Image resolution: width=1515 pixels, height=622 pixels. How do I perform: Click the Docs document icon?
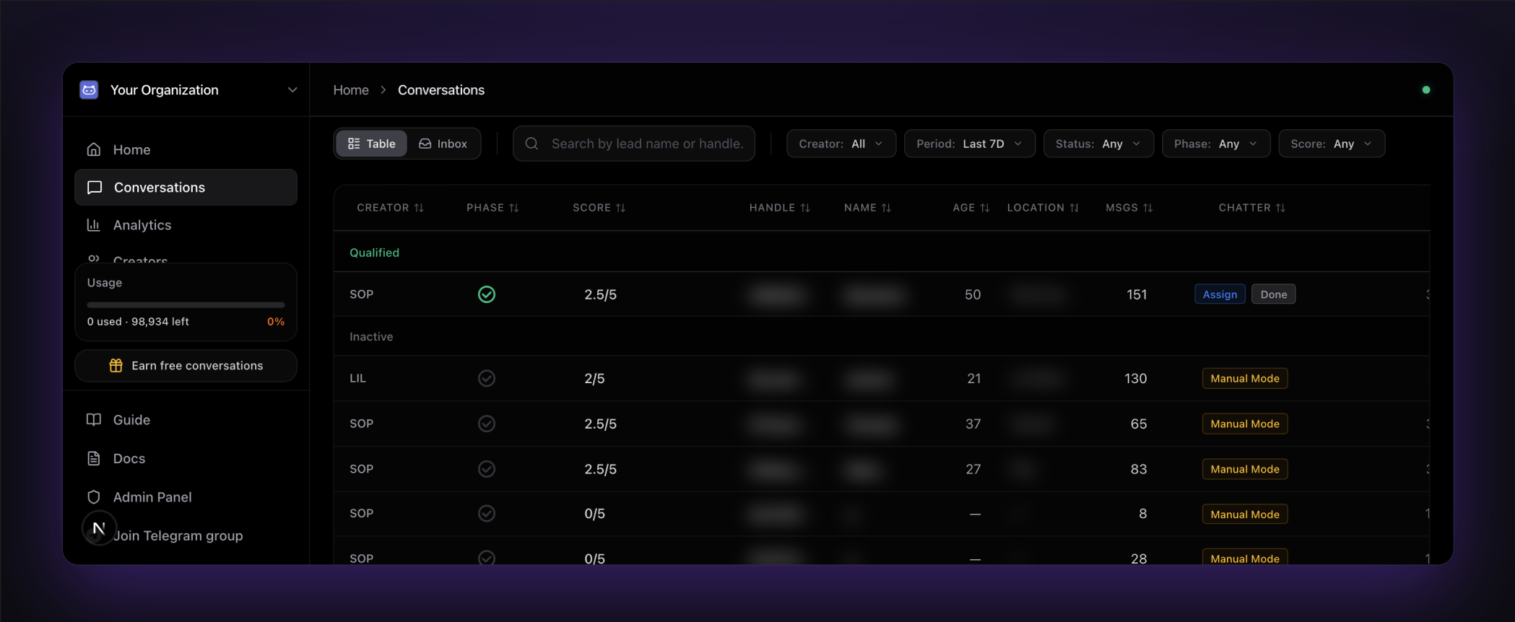[94, 458]
